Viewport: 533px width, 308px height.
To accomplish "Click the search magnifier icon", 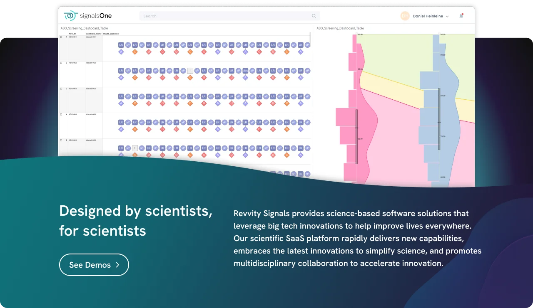I will click(314, 16).
